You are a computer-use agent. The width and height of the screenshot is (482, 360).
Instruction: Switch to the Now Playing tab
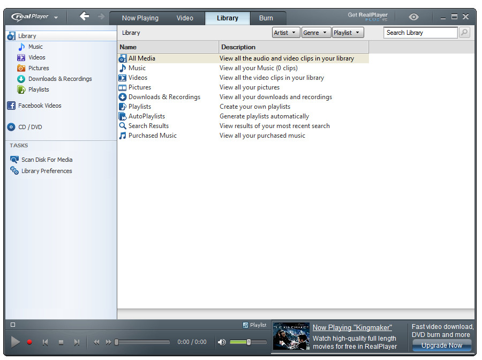pos(140,18)
